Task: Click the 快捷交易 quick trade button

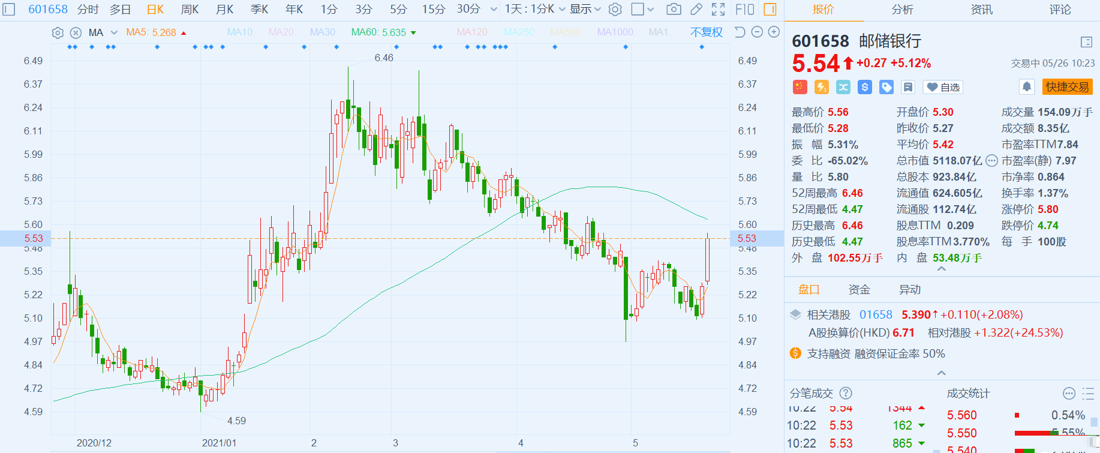Action: click(x=1067, y=87)
